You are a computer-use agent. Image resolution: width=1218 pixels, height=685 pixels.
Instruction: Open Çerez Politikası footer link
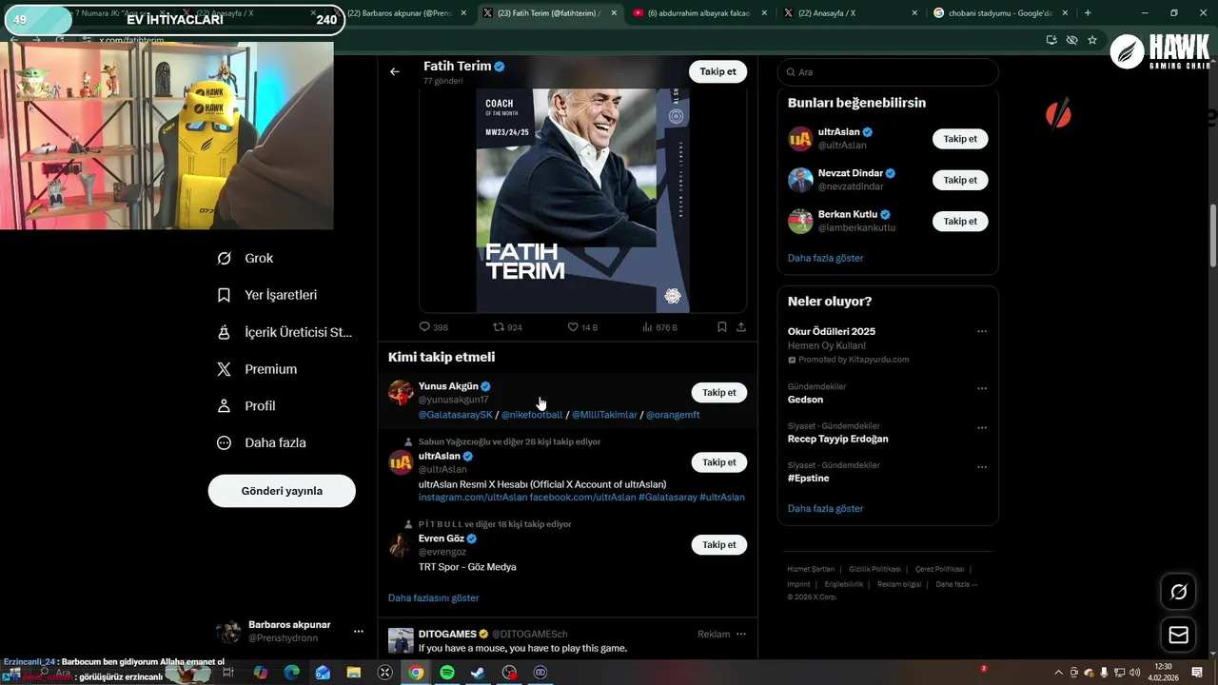(x=939, y=569)
